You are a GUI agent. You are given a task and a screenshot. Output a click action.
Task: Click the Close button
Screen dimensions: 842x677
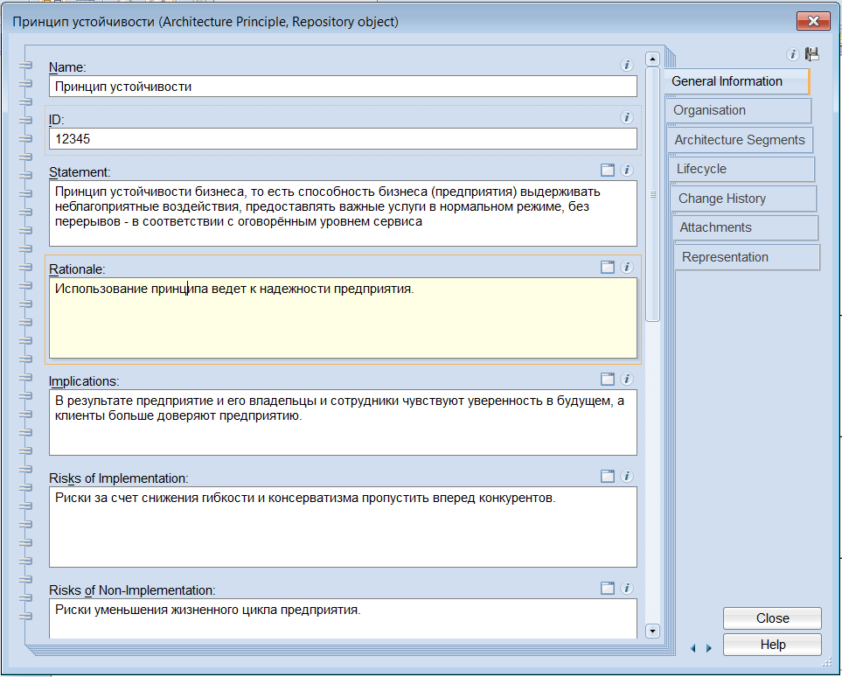(772, 618)
